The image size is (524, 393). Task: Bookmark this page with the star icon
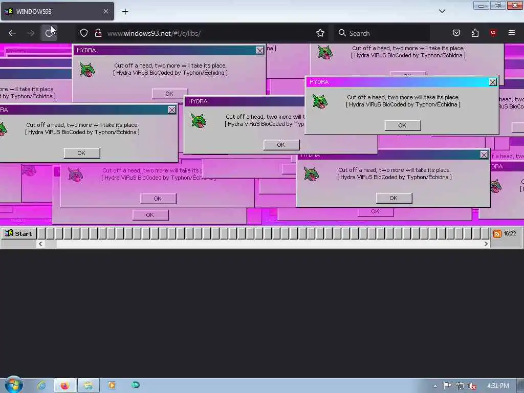[x=320, y=33]
